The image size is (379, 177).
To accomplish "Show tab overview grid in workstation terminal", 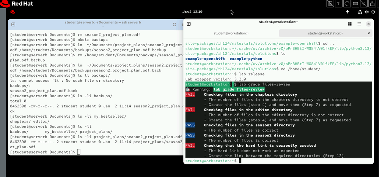I will (x=350, y=24).
